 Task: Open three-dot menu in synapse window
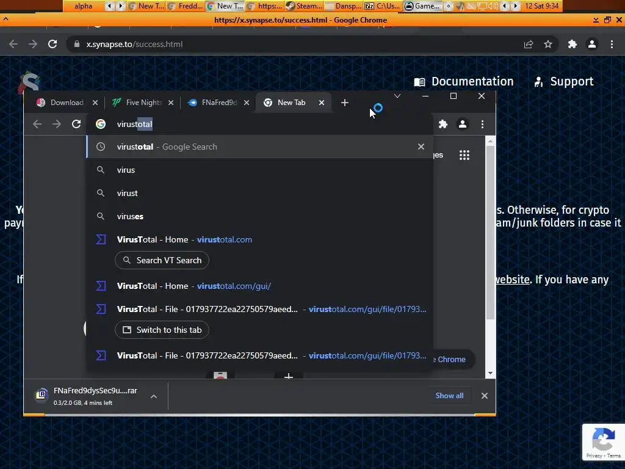point(612,44)
